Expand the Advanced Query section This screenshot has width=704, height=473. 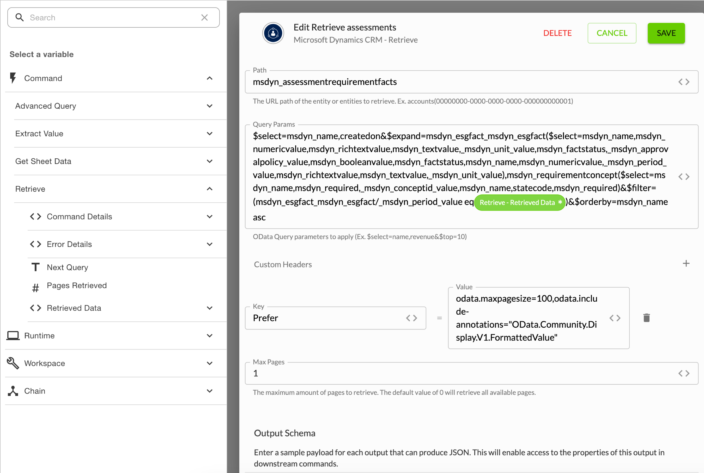[210, 106]
